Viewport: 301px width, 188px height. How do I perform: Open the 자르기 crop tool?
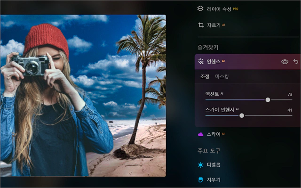tap(214, 25)
